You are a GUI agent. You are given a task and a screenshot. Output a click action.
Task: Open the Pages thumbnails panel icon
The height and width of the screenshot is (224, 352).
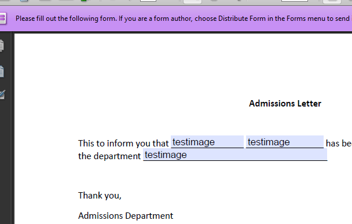[x=2, y=46]
